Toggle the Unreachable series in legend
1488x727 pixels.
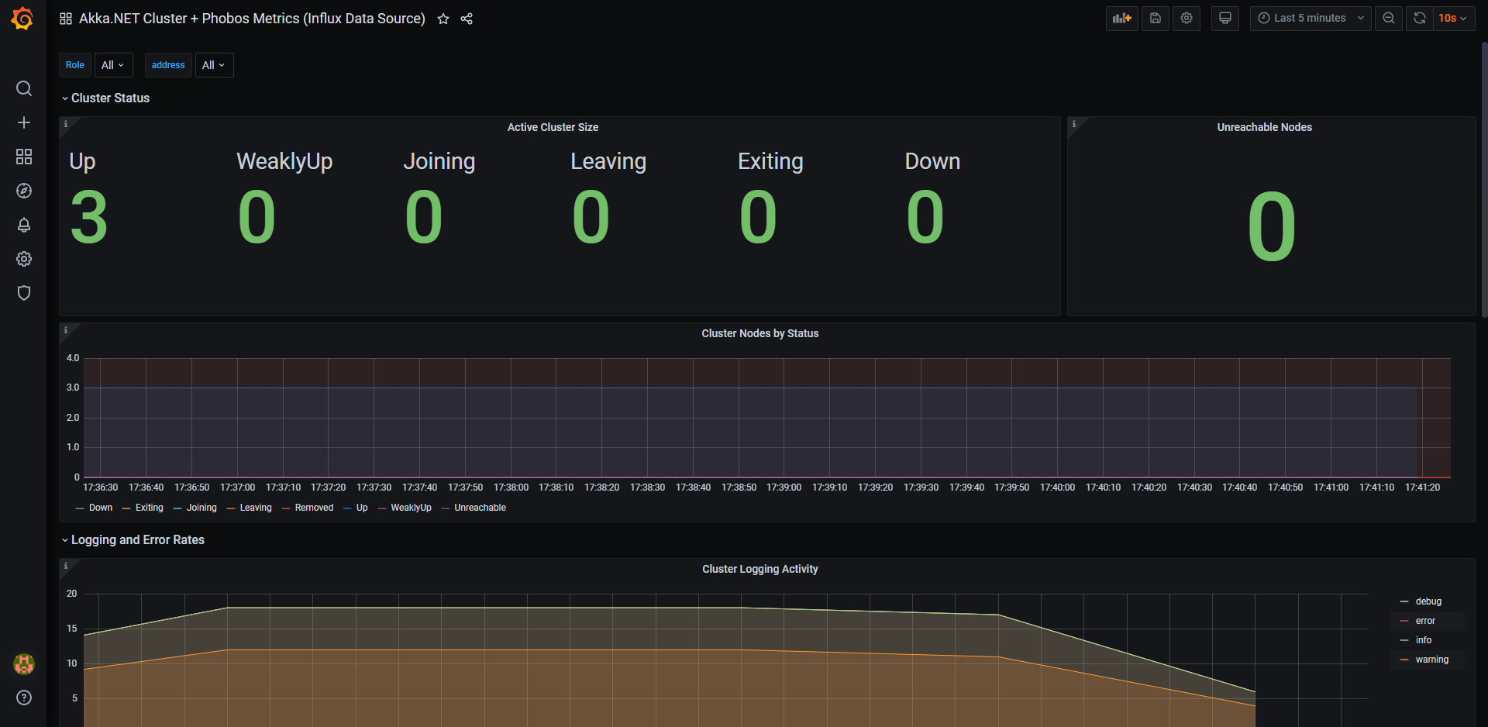click(480, 508)
